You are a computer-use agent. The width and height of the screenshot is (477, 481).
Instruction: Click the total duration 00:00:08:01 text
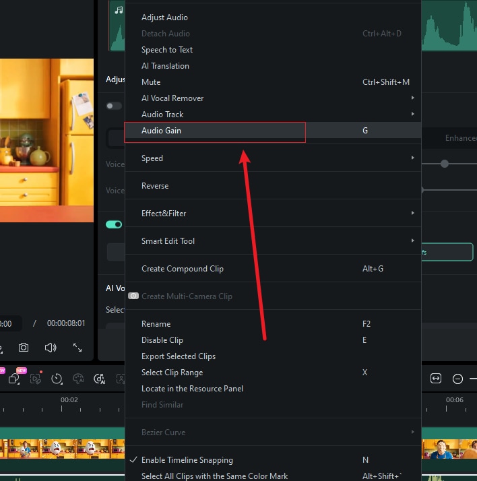66,323
